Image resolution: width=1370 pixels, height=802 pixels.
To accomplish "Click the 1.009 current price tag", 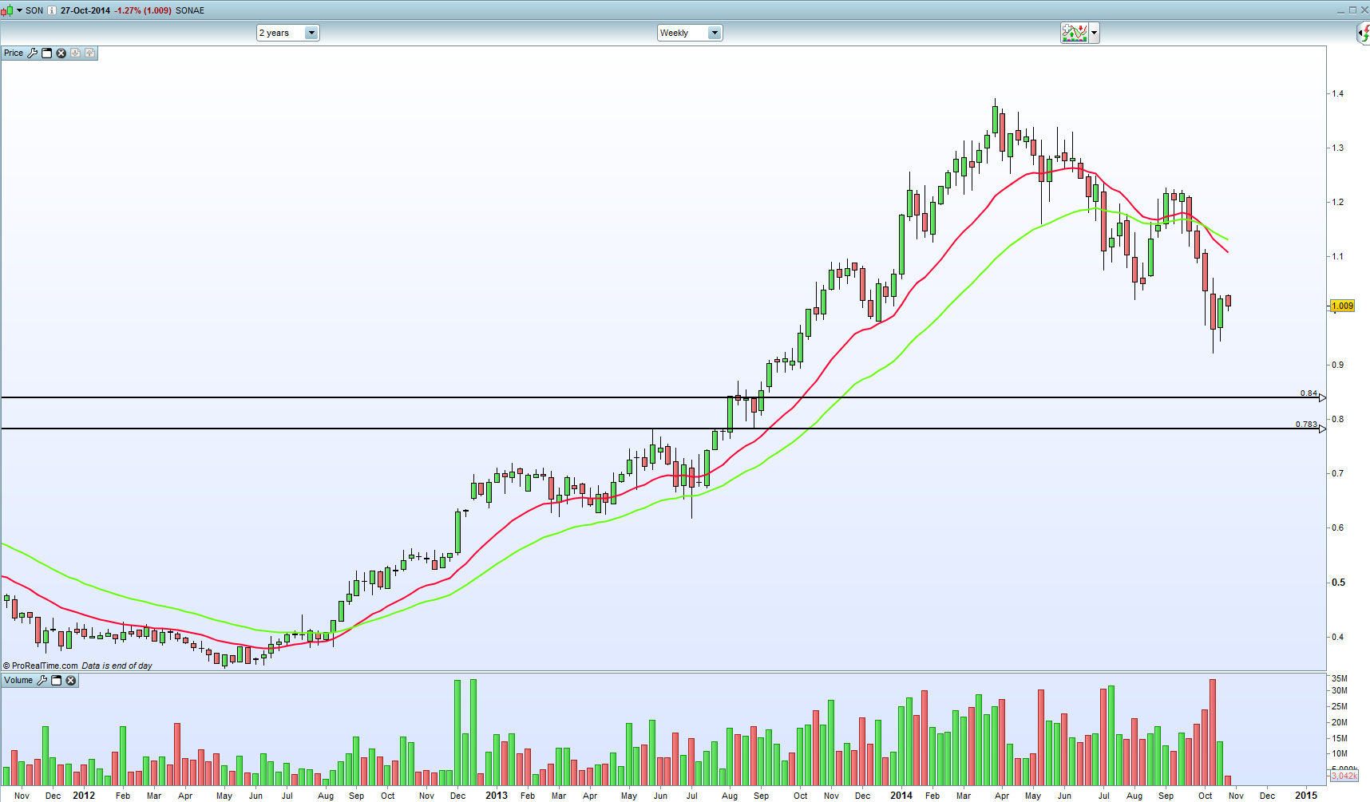I will click(x=1342, y=306).
